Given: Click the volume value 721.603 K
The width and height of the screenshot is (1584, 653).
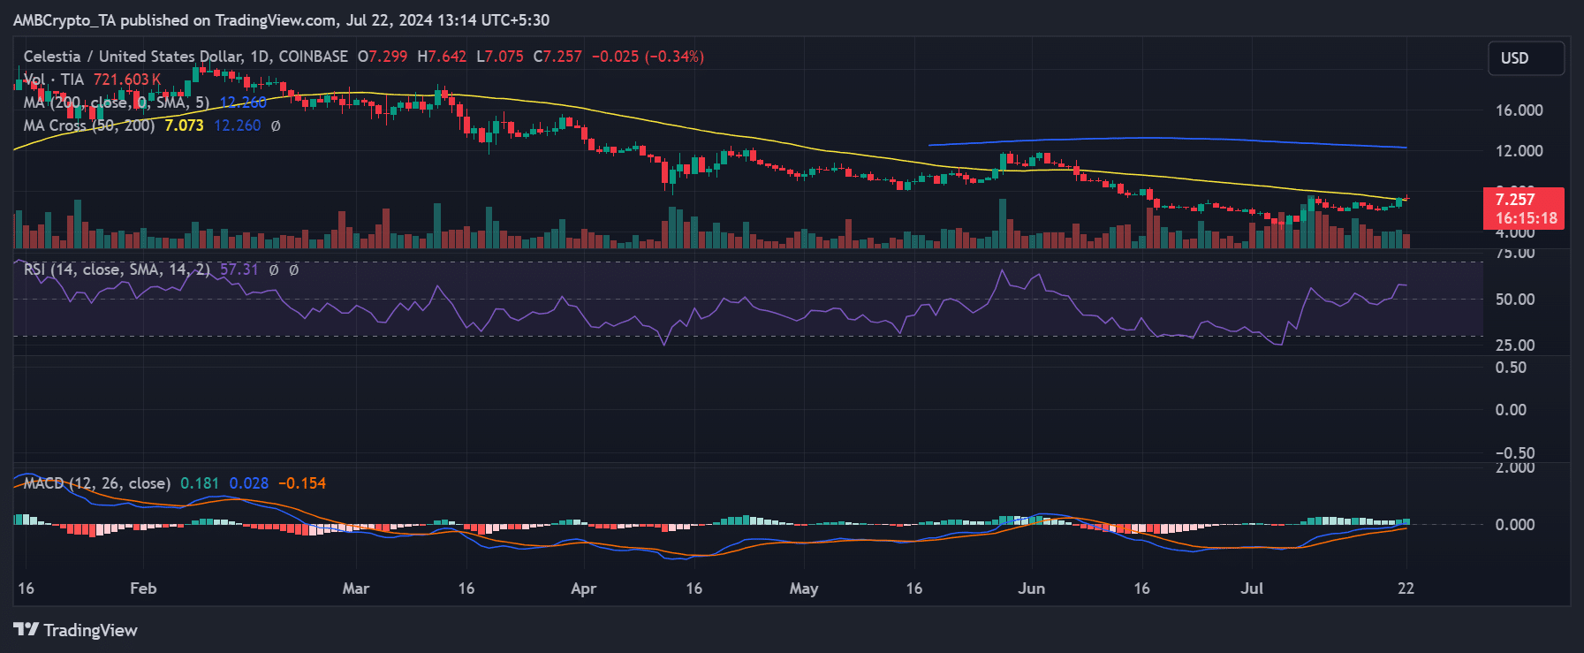Looking at the screenshot, I should [x=127, y=80].
